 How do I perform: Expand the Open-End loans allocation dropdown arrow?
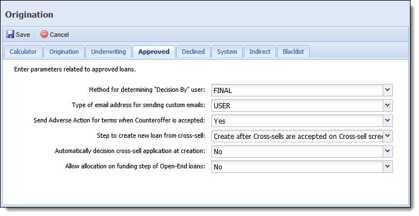[x=388, y=167]
